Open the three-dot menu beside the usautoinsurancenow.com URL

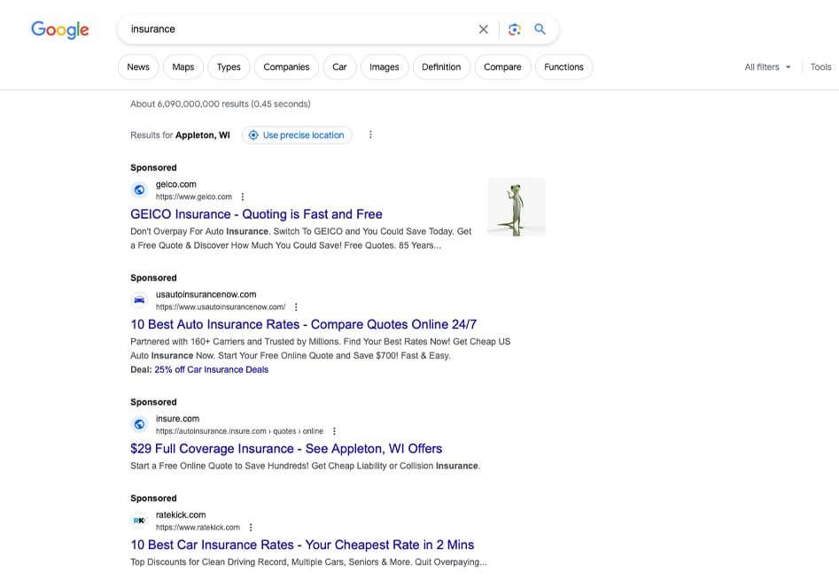296,307
